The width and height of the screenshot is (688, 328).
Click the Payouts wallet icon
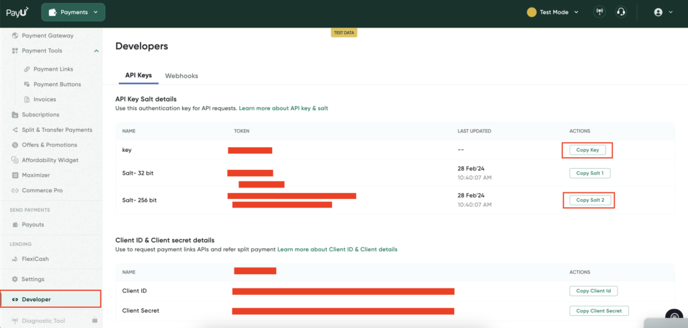pos(15,224)
